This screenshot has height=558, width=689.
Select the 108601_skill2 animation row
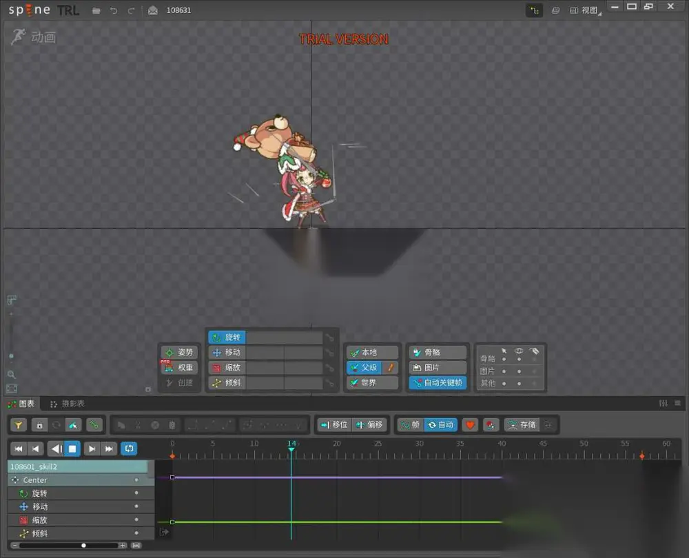pos(77,466)
